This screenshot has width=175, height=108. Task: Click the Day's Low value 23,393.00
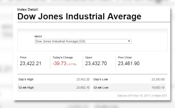point(158,79)
